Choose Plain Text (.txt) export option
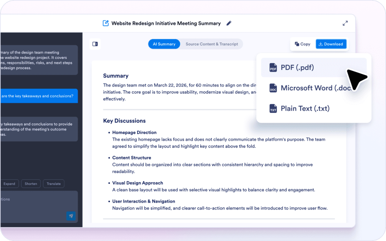Viewport: 386px width, 241px height. tap(305, 108)
